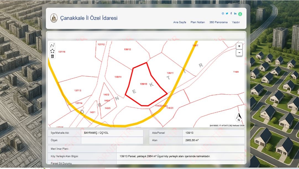
Task: Click parcel label 137/14 on map
Action: point(79,103)
